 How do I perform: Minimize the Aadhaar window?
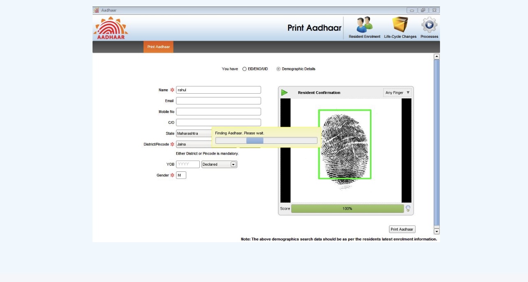click(412, 10)
